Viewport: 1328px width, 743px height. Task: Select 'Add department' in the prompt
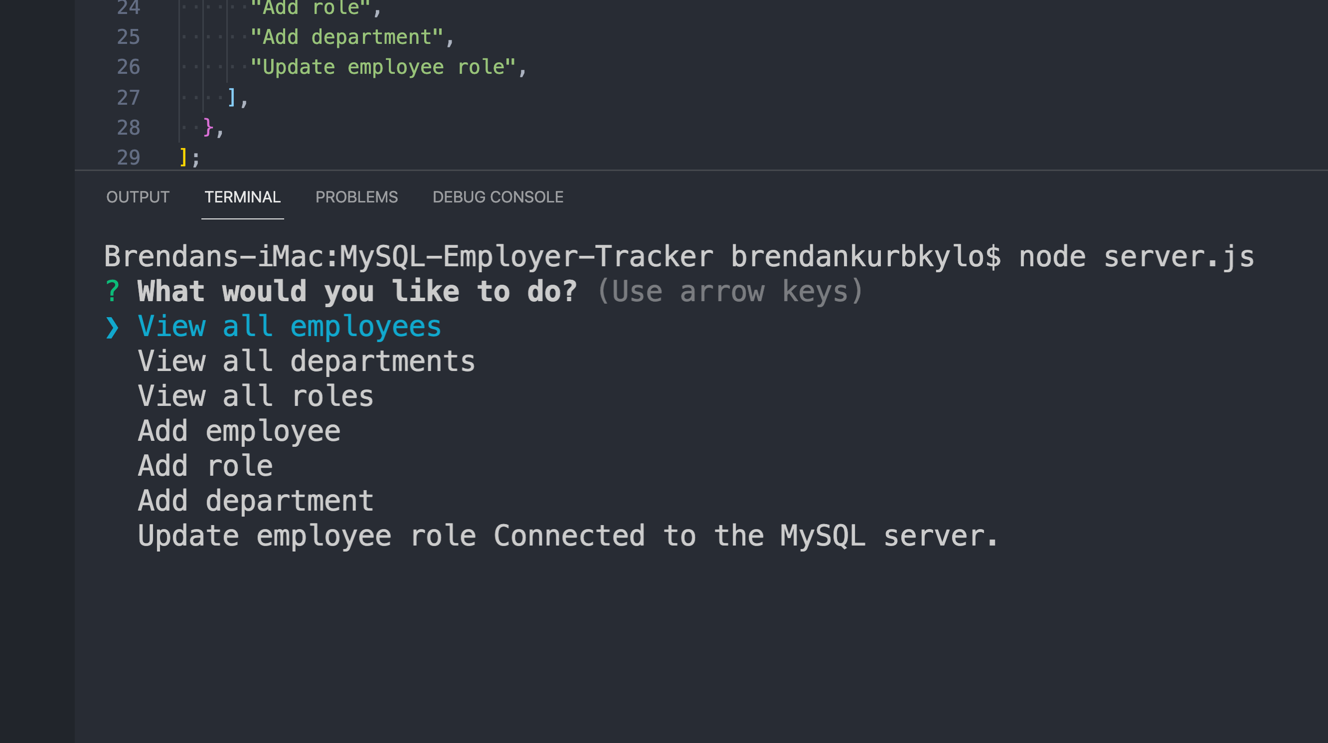(255, 500)
